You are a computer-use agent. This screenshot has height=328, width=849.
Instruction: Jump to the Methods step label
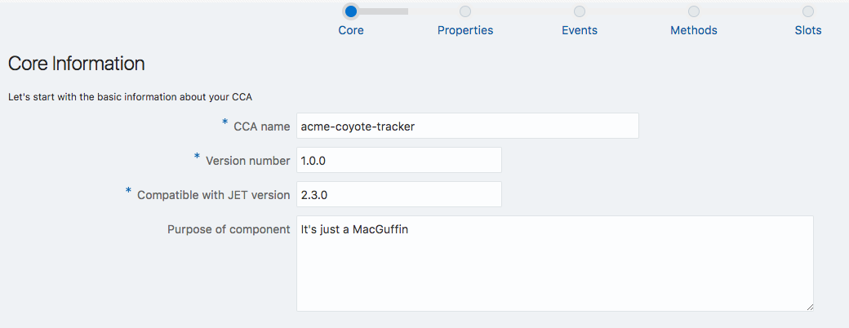tap(694, 30)
